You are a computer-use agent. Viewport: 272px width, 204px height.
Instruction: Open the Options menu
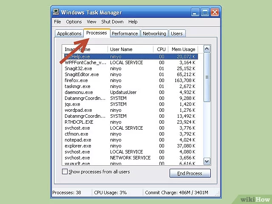pos(74,22)
